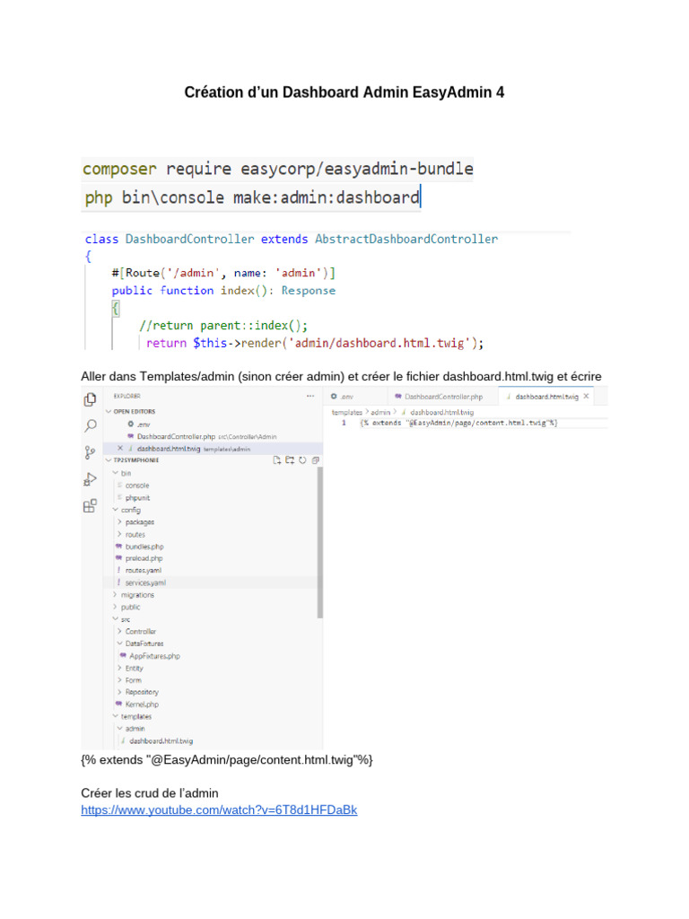689x919 pixels.
Task: Click the Collapse Folders icon in Explorer
Action: [315, 460]
